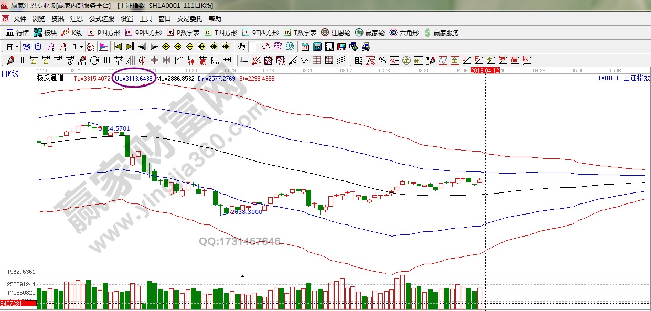Open the 赢家服务 dollar-sign service icon
The height and width of the screenshot is (311, 651).
tap(442, 33)
